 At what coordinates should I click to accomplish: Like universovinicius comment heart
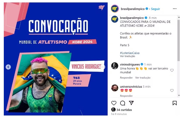172,90
